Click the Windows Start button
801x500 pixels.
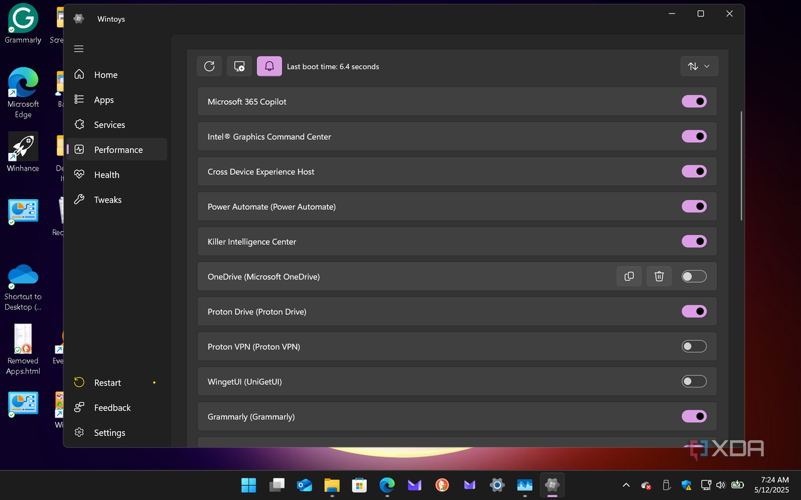click(x=249, y=485)
